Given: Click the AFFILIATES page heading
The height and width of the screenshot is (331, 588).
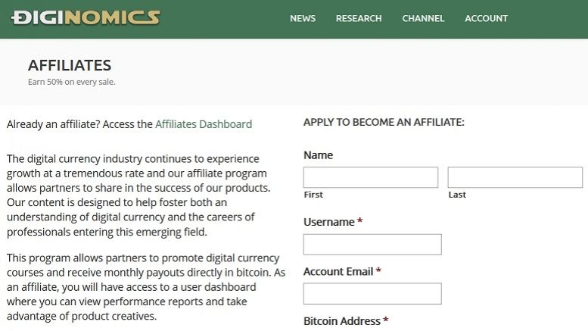Looking at the screenshot, I should point(70,65).
